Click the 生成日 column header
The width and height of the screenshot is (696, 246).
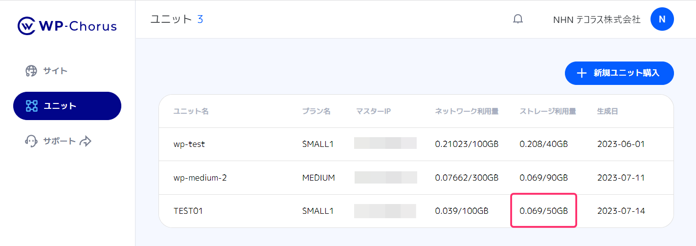click(x=607, y=111)
